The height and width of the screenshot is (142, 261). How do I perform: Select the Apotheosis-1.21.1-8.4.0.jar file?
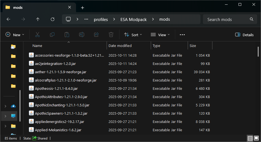[x=56, y=88]
